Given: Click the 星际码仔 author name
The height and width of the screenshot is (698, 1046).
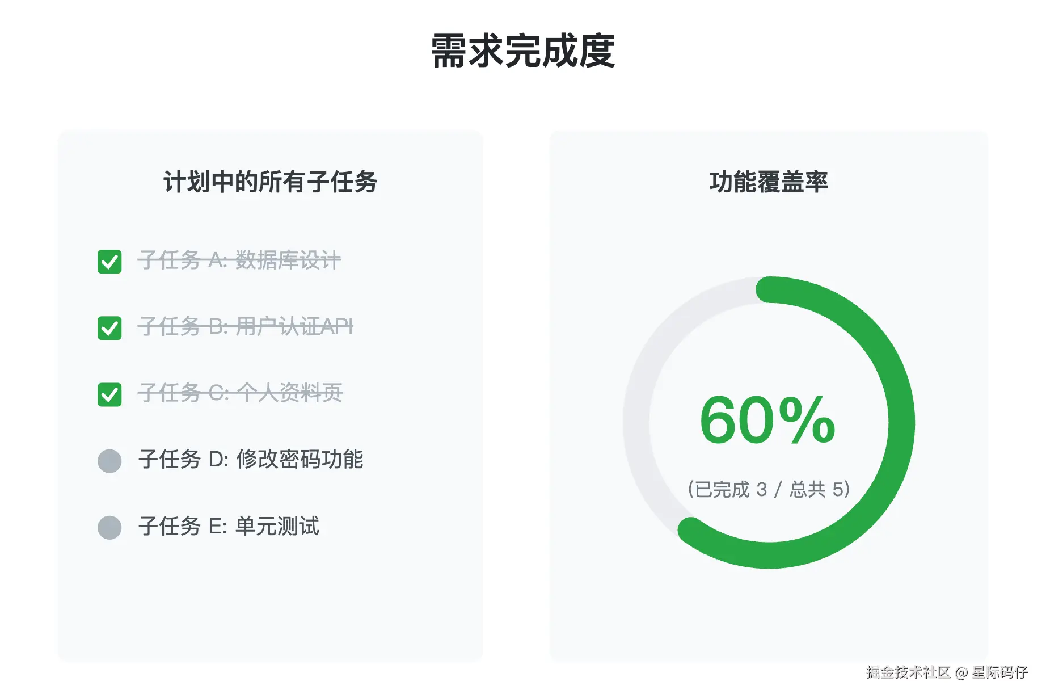Looking at the screenshot, I should pyautogui.click(x=999, y=672).
